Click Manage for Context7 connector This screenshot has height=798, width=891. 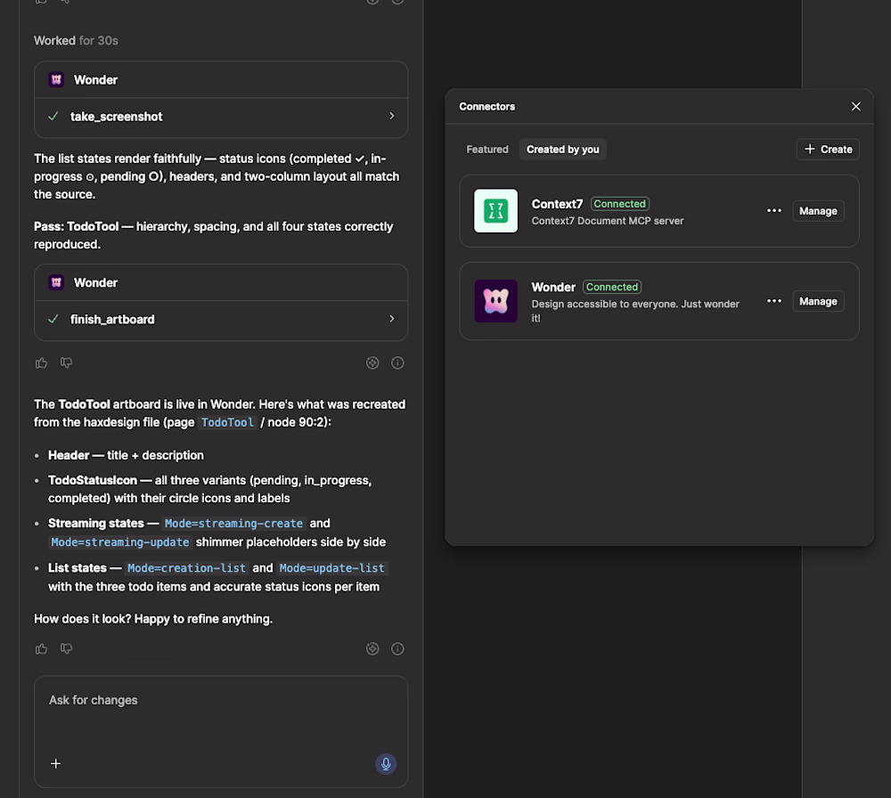click(818, 211)
